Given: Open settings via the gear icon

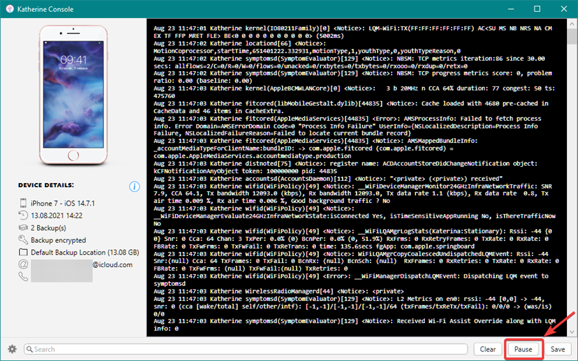Looking at the screenshot, I should click(x=12, y=349).
